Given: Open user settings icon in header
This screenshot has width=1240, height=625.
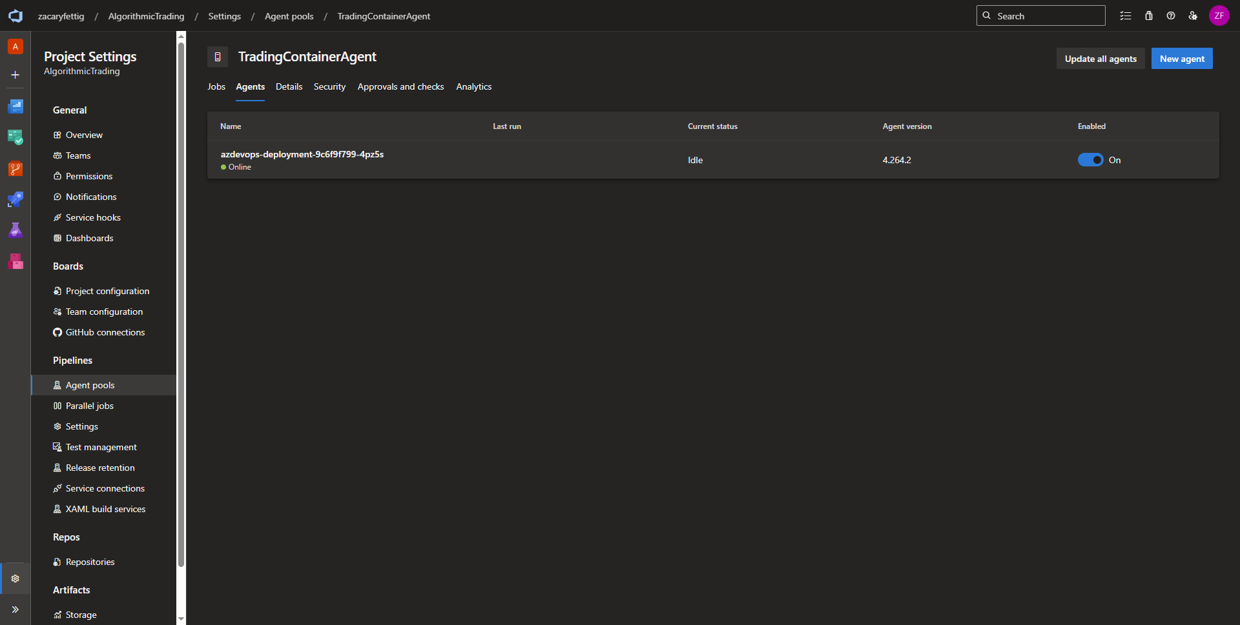Looking at the screenshot, I should (1193, 16).
